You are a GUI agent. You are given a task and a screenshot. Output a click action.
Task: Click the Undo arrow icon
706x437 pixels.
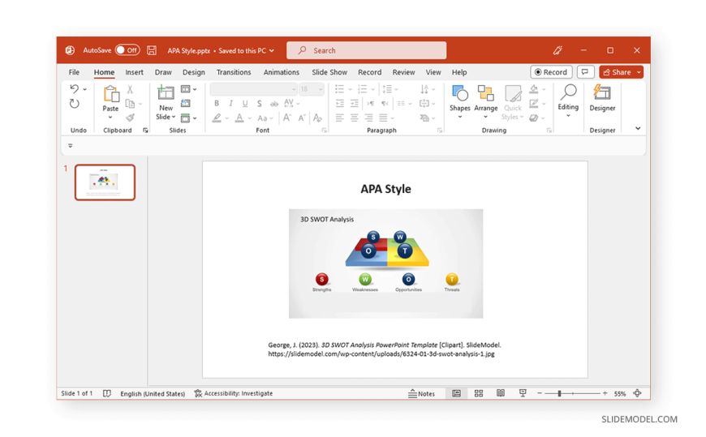(75, 89)
